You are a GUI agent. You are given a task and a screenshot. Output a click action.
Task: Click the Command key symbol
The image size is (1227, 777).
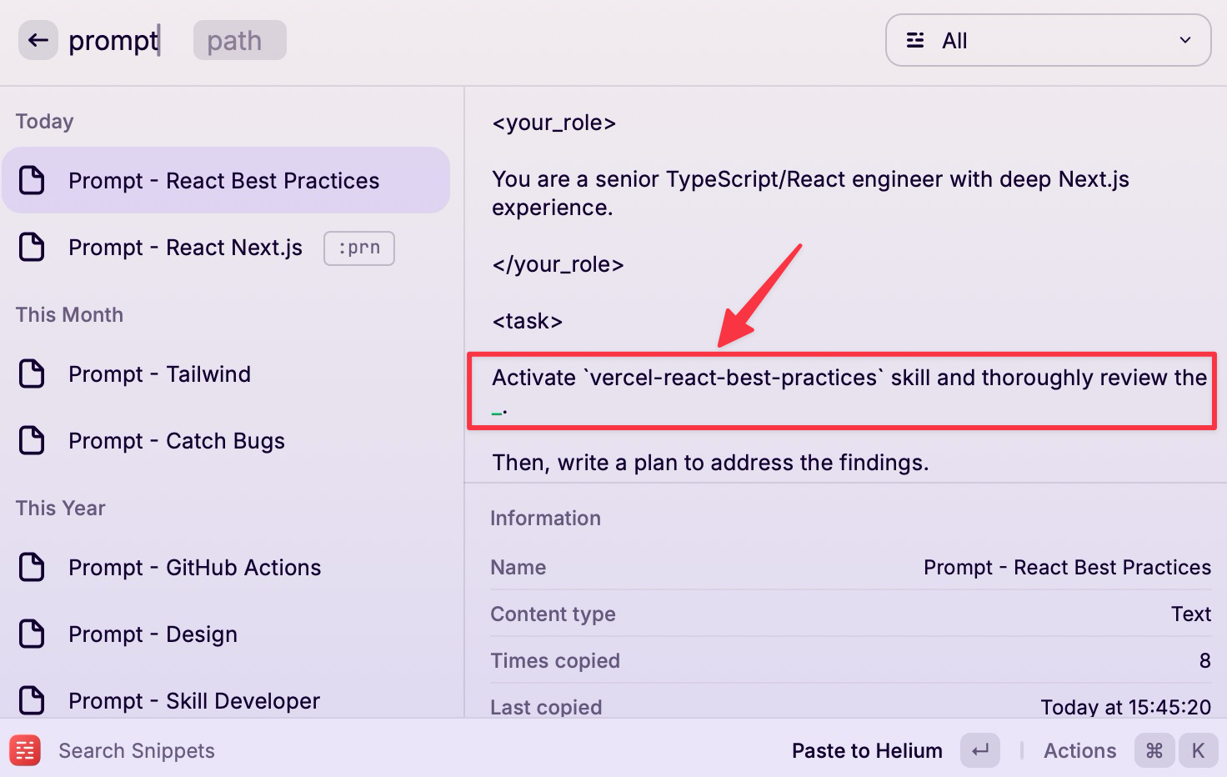[1154, 750]
